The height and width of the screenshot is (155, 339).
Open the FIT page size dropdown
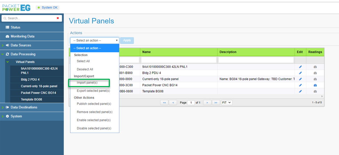[227, 103]
